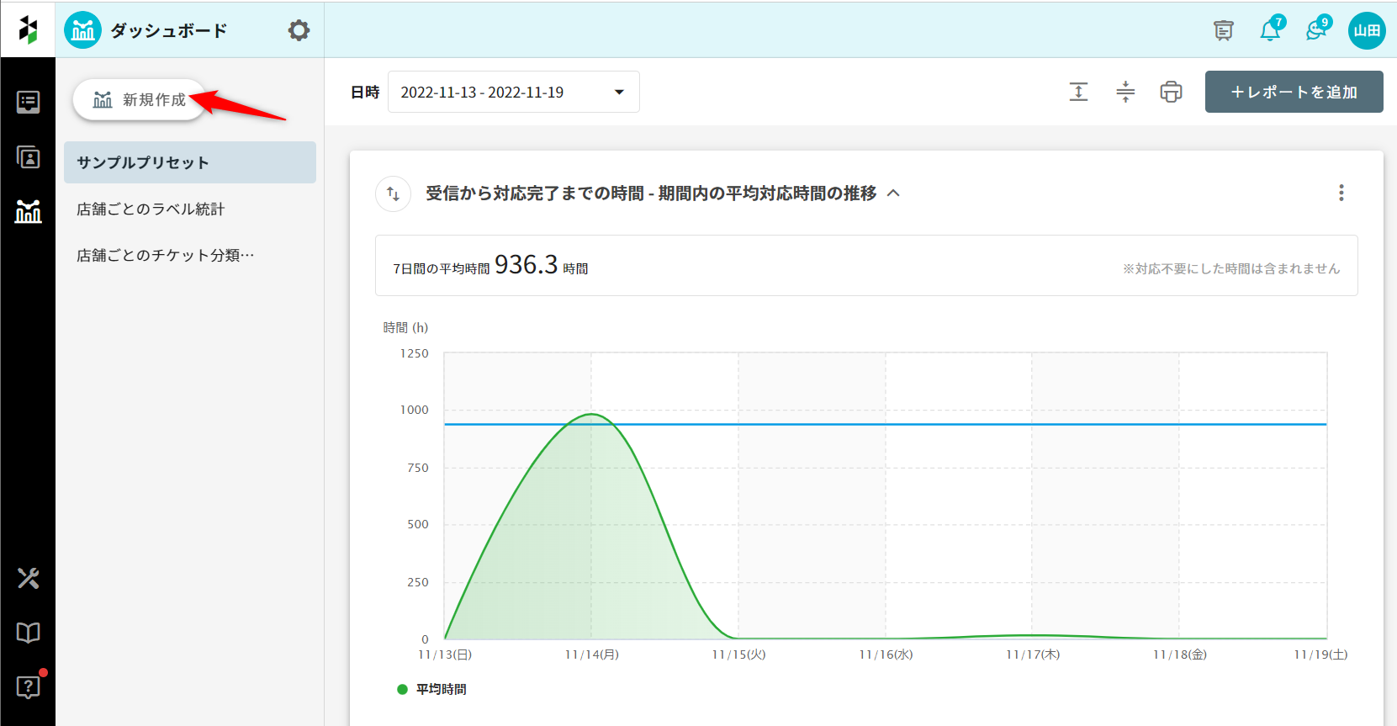Open tools settings wrench icon
Image resolution: width=1397 pixels, height=726 pixels.
click(28, 578)
